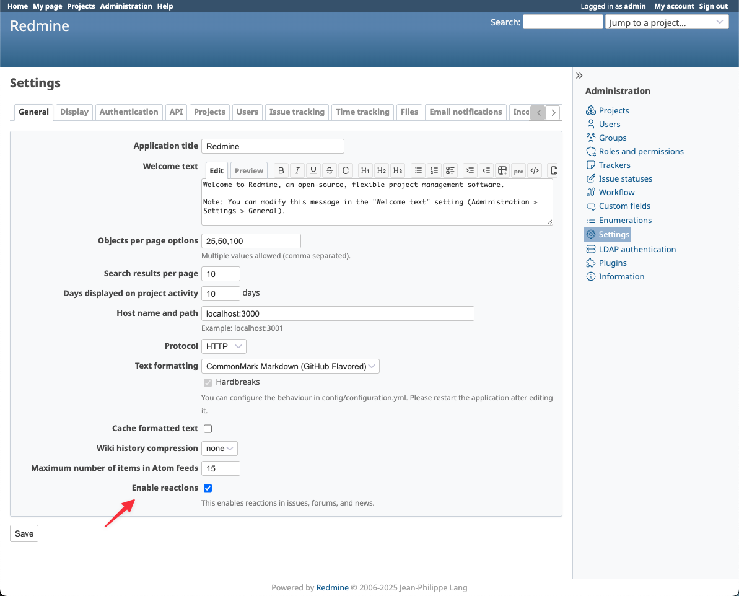The image size is (739, 596).
Task: Open Settings in the sidebar
Action: click(608, 234)
